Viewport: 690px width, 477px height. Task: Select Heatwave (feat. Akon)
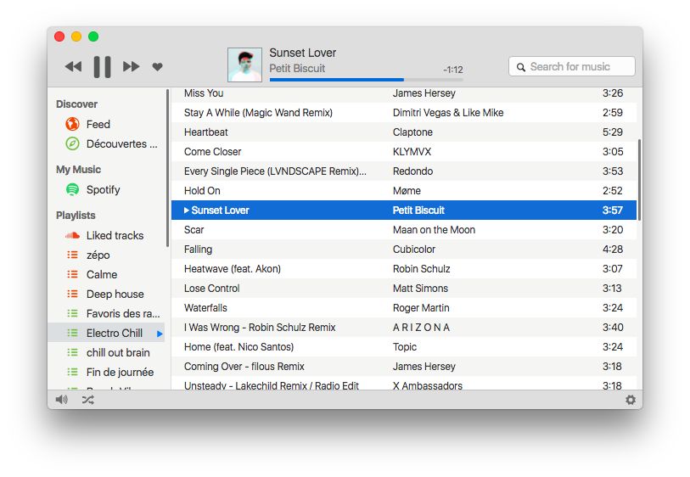coord(404,268)
